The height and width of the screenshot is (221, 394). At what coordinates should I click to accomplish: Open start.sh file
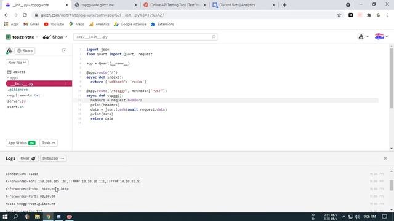15,107
